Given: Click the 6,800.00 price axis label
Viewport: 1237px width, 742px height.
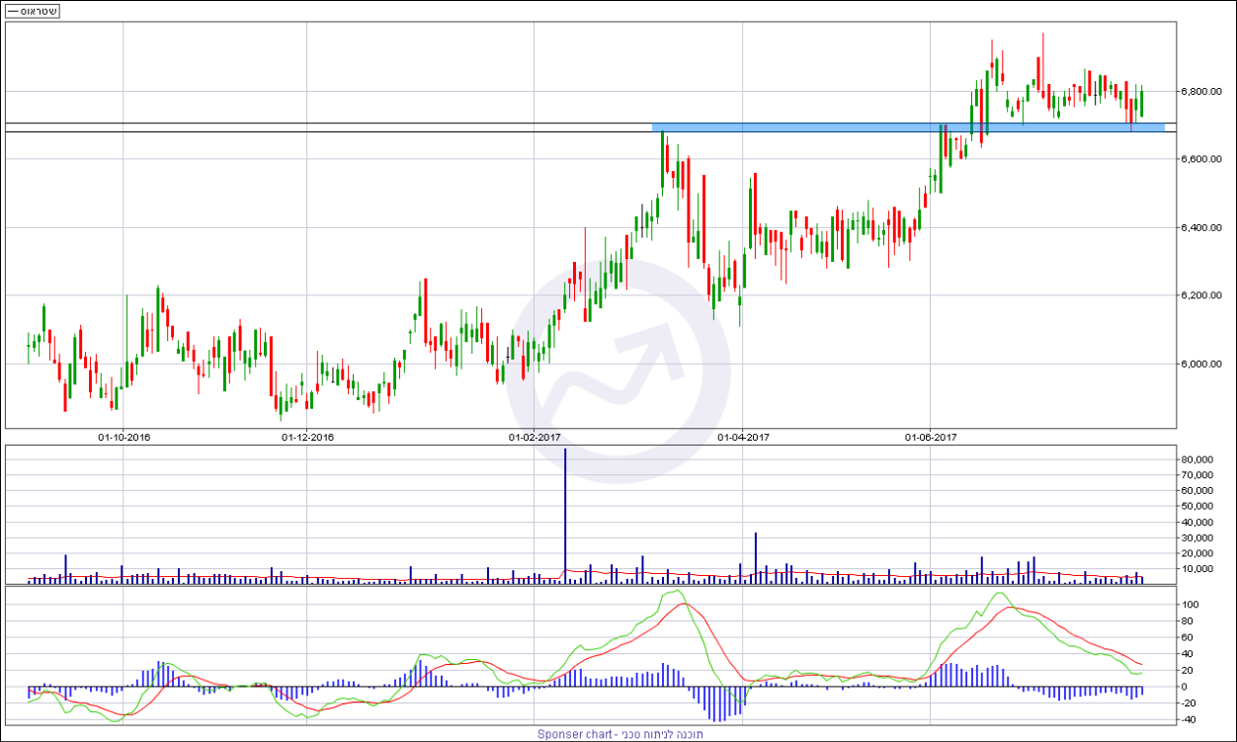Looking at the screenshot, I should pyautogui.click(x=1201, y=92).
